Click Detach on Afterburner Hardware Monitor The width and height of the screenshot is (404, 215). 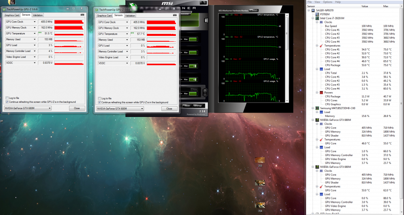click(254, 11)
